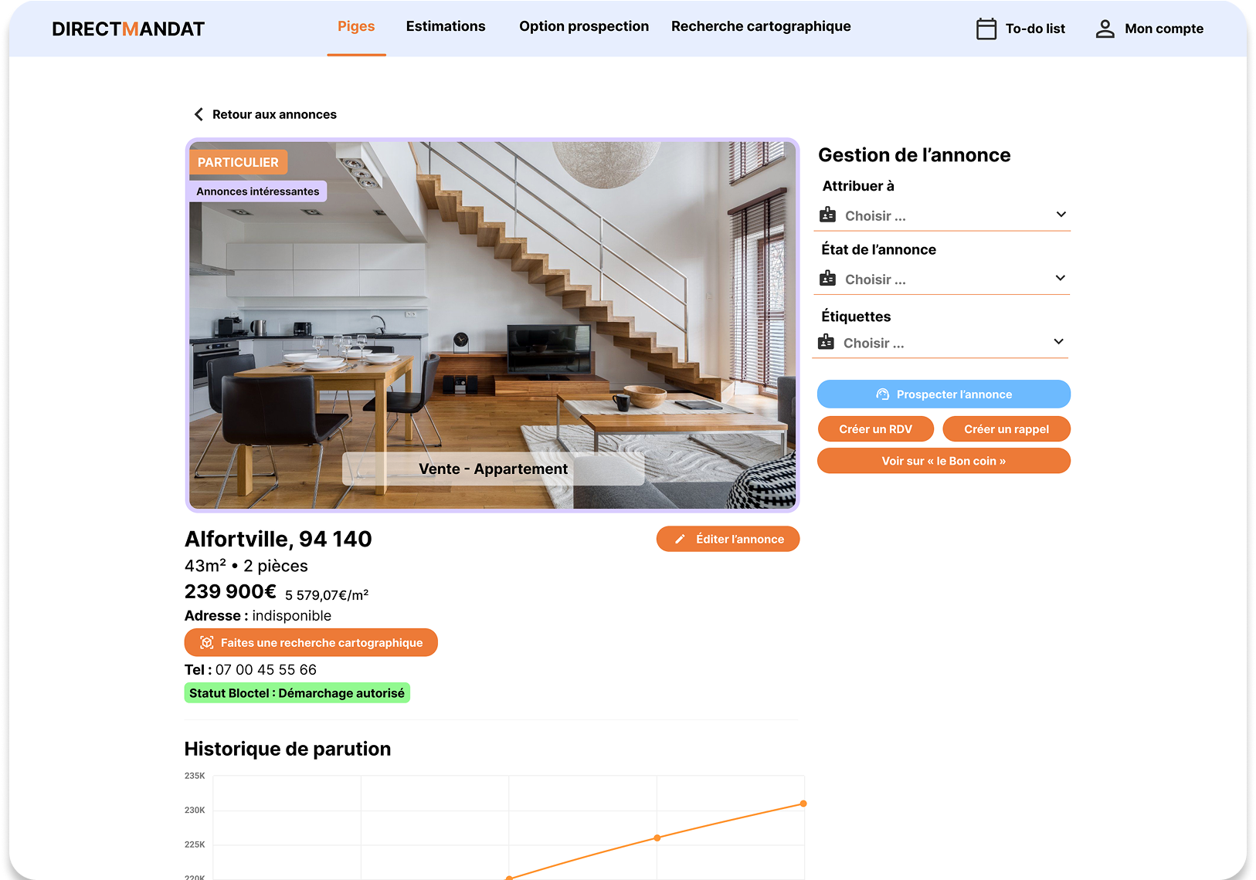Go to Recherche cartographique tab
The height and width of the screenshot is (880, 1256).
point(761,26)
